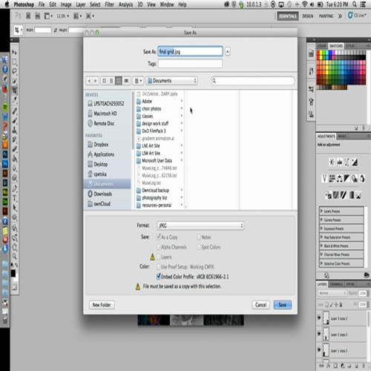Switch to the Masks tab

click(x=342, y=137)
